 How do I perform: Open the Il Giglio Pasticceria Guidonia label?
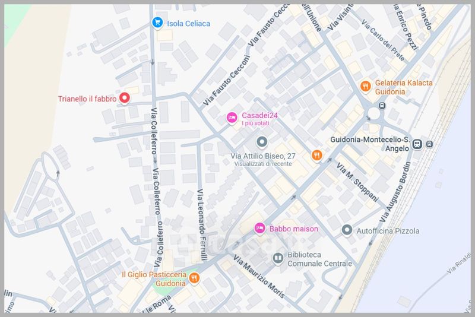(154, 279)
